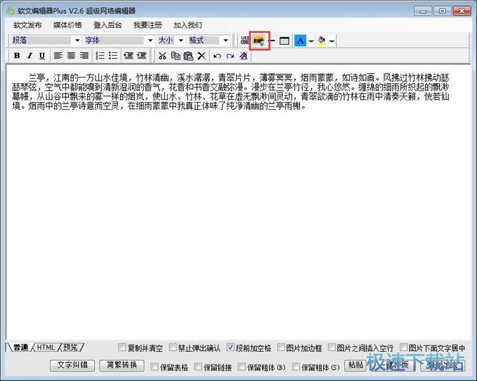Enable 图片之间插入空行 checkbox

[x=331, y=347]
